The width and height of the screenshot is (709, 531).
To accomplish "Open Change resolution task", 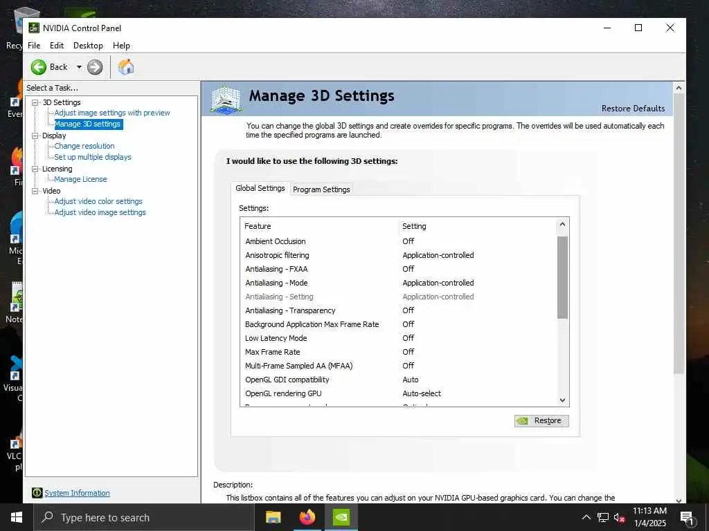I will coord(84,146).
